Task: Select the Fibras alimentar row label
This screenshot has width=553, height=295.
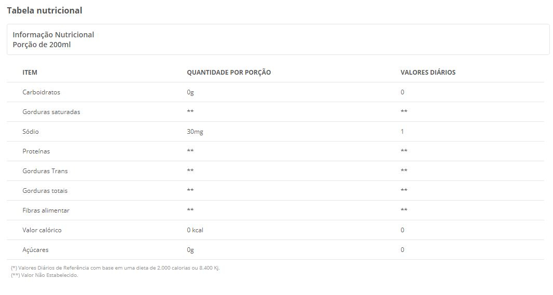Action: pyautogui.click(x=46, y=210)
